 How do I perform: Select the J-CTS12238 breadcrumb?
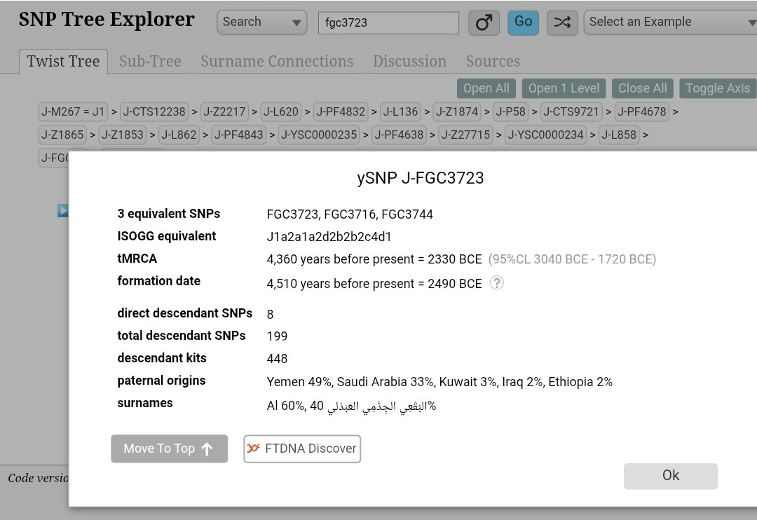[x=154, y=111]
